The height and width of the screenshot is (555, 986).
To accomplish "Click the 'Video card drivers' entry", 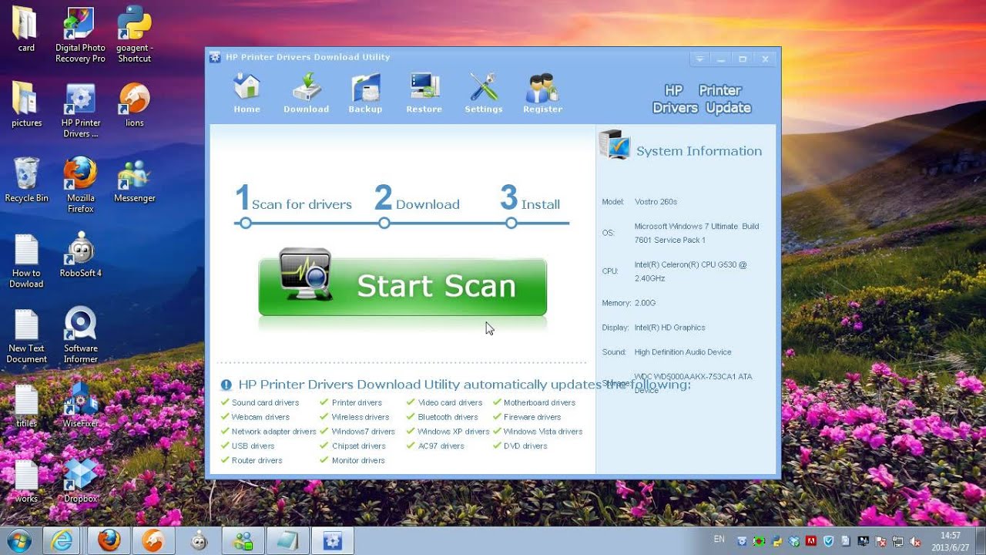I will point(450,402).
